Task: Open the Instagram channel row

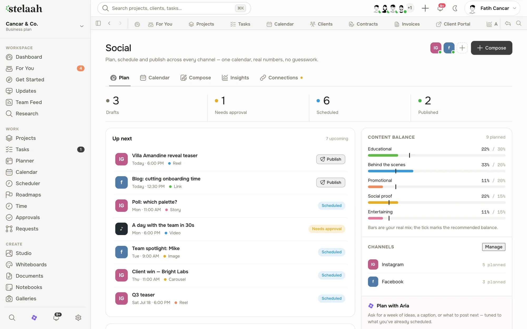Action: 436,265
